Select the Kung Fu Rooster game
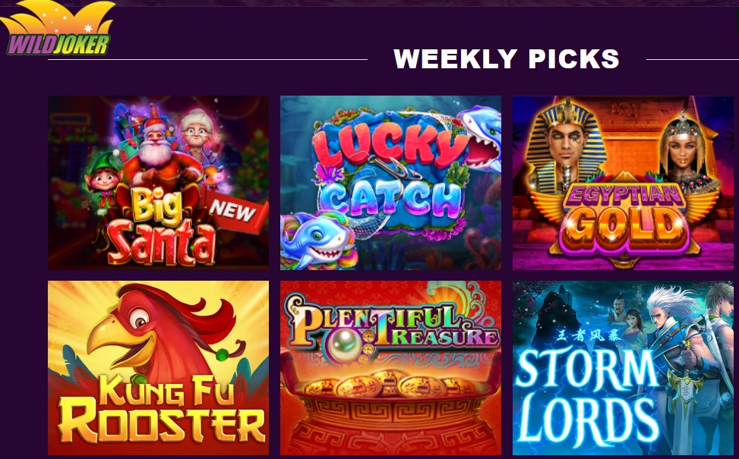 click(158, 368)
